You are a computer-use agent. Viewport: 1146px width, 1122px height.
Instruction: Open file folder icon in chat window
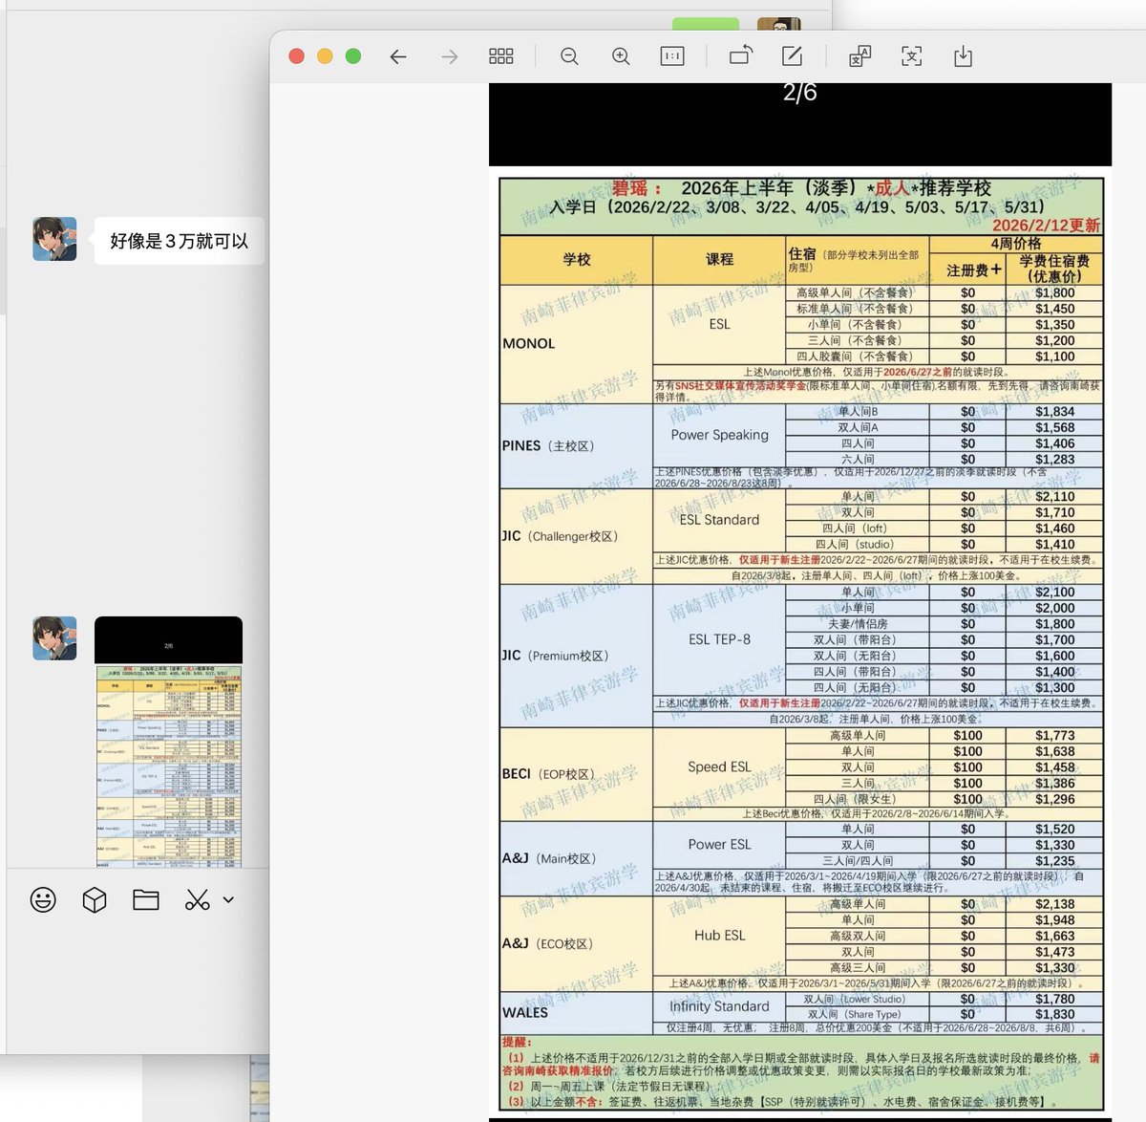[x=146, y=899]
